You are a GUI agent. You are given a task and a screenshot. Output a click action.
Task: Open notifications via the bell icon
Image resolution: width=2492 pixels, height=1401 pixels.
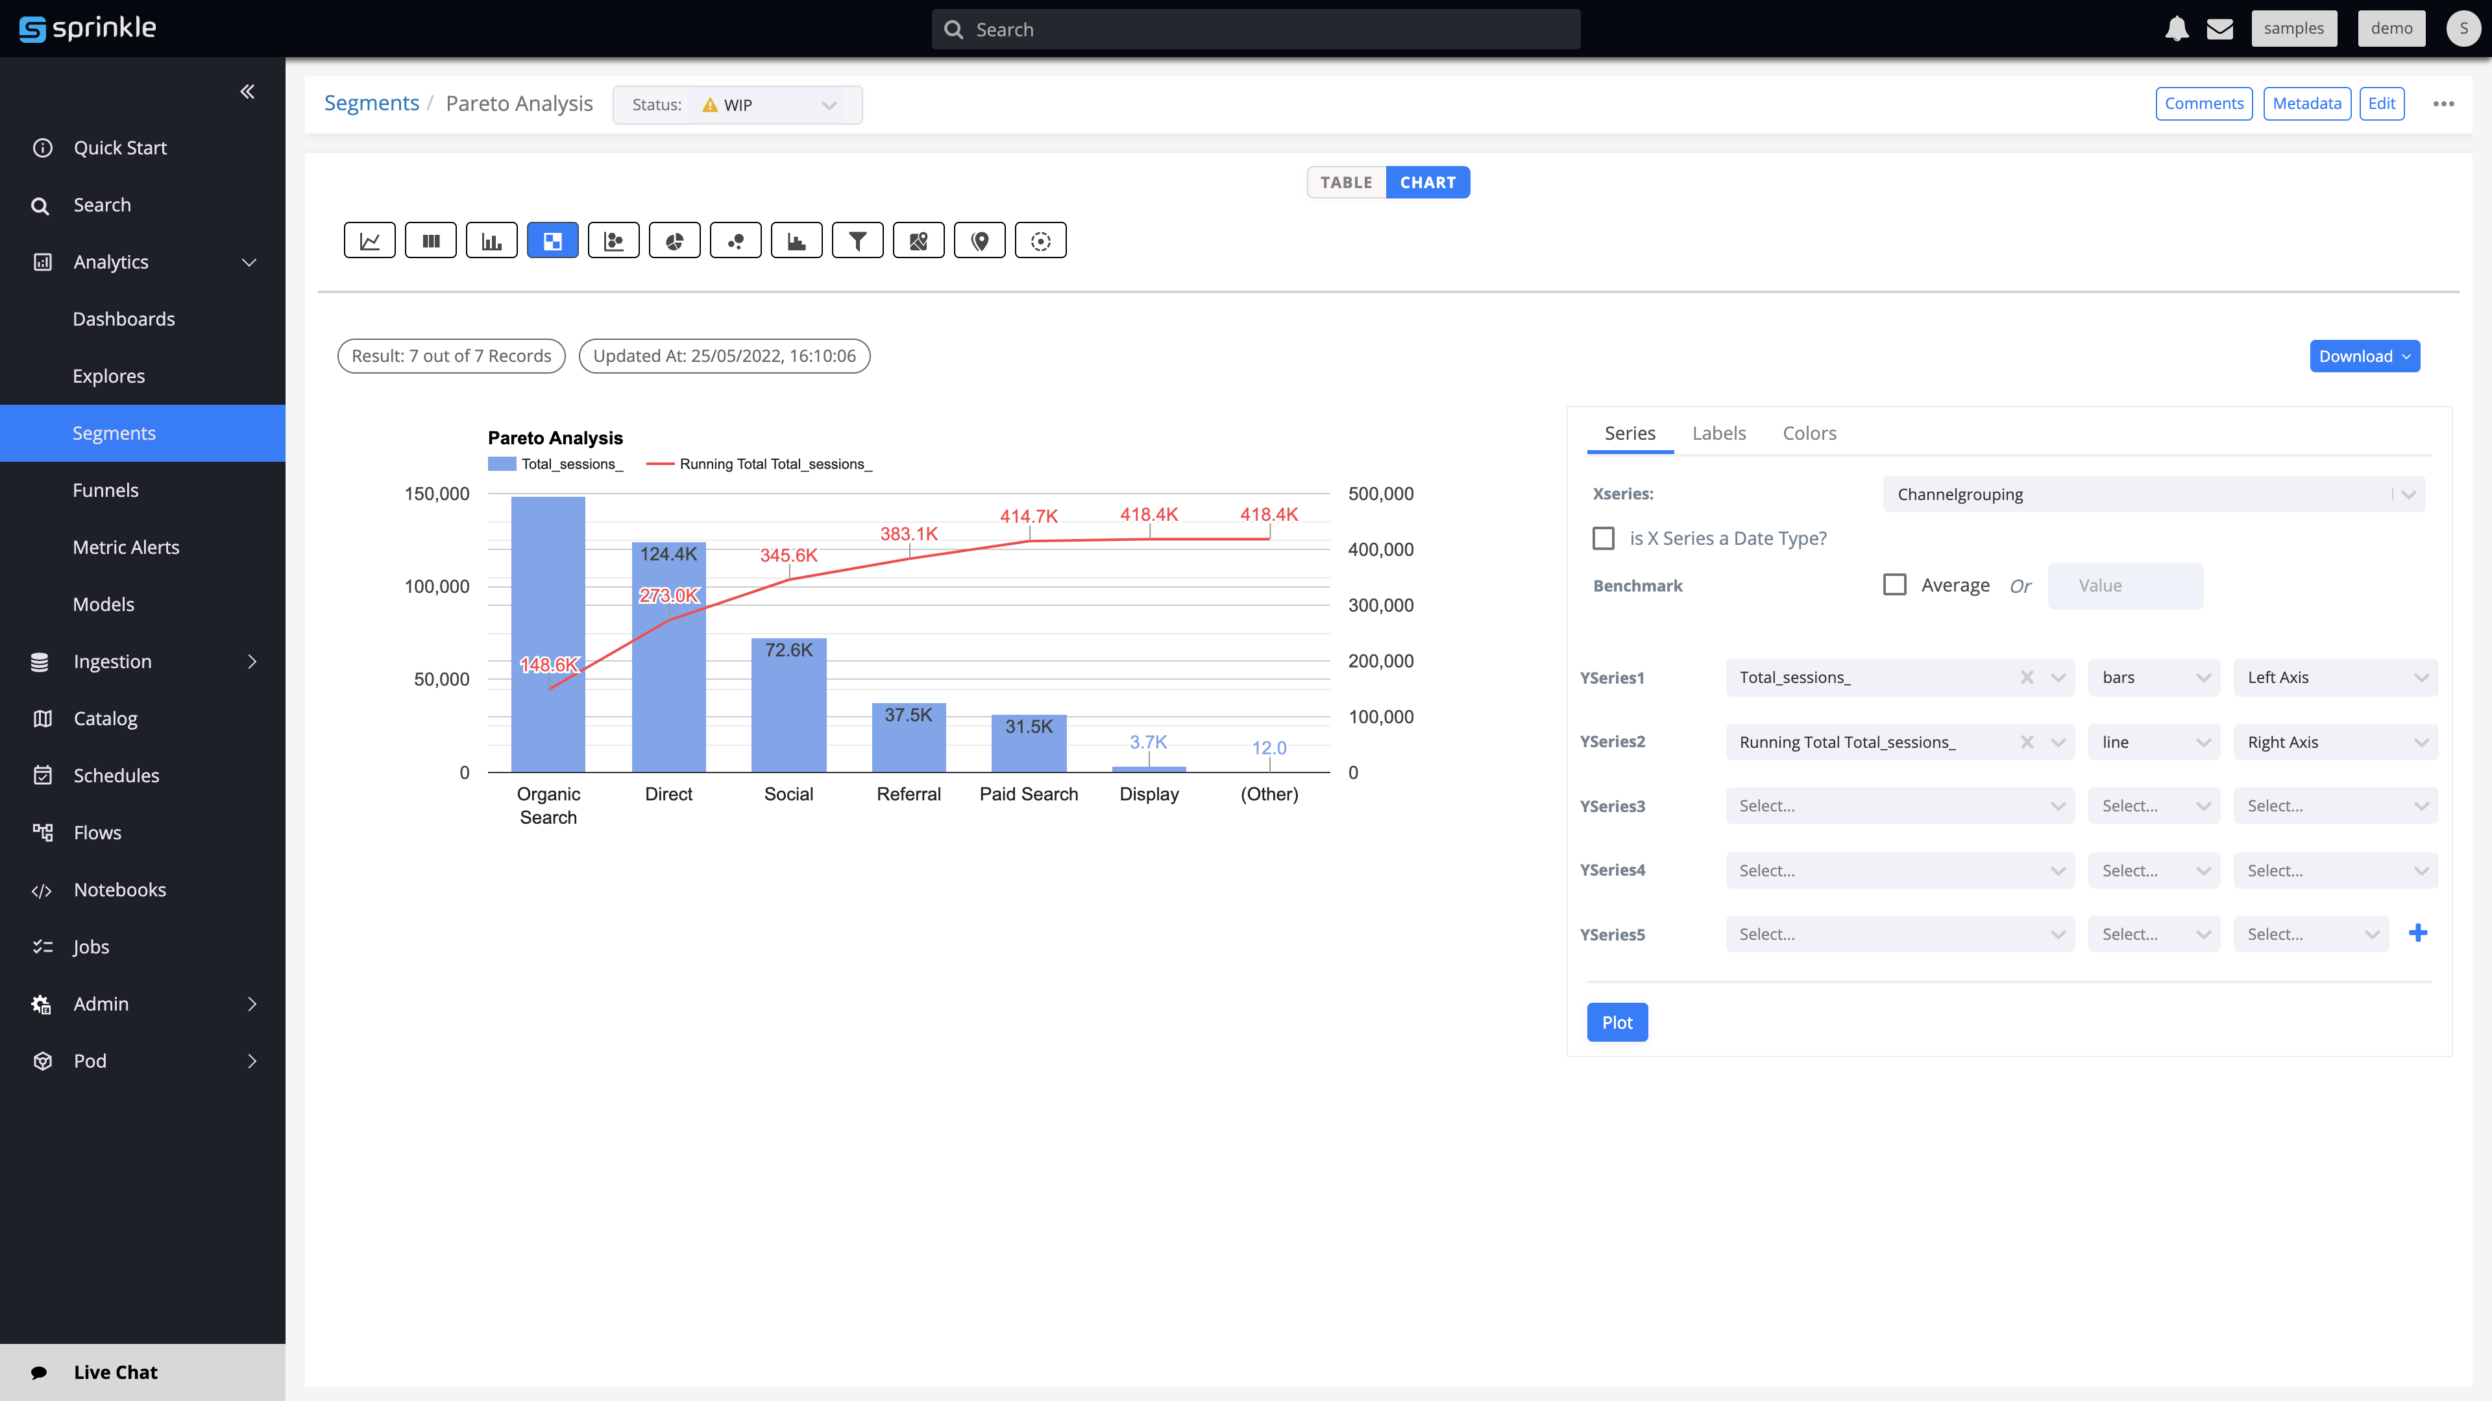pyautogui.click(x=2177, y=28)
